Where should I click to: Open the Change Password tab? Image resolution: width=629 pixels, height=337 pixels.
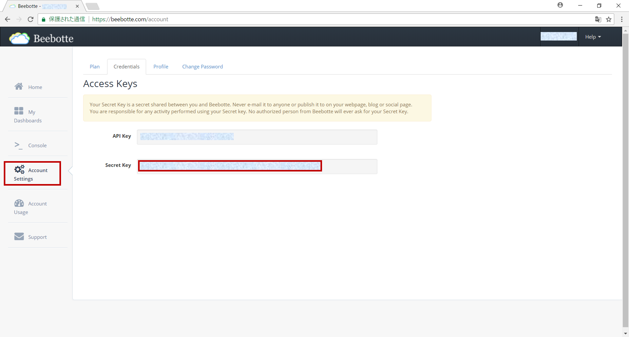click(202, 67)
